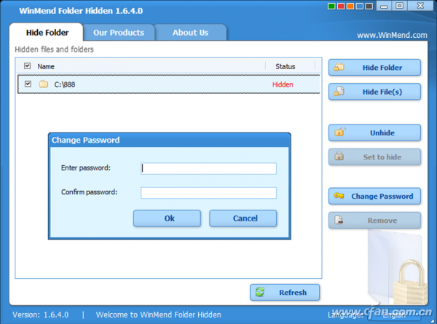This screenshot has width=437, height=324.
Task: Click the Refresh button
Action: [x=285, y=292]
